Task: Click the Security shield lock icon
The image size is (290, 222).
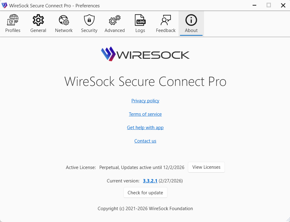Action: tap(89, 20)
